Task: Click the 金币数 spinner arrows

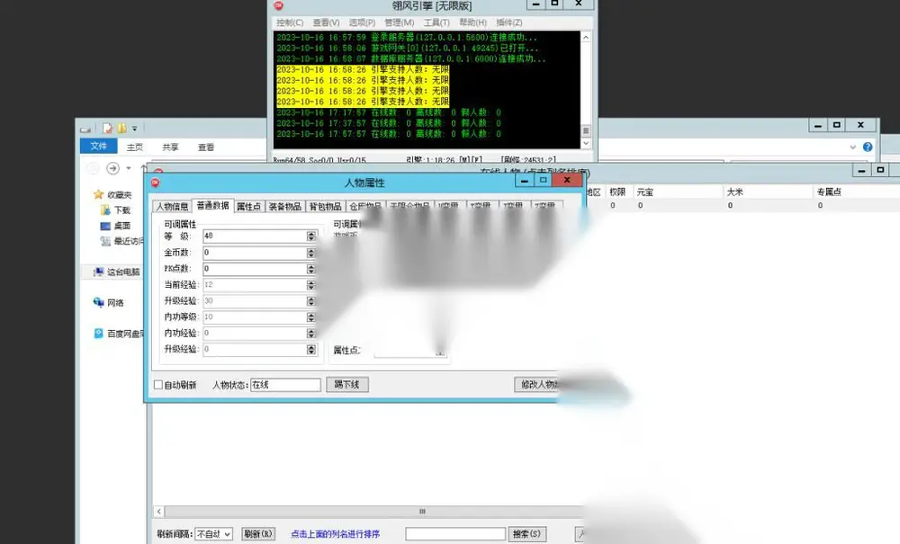Action: pos(311,253)
